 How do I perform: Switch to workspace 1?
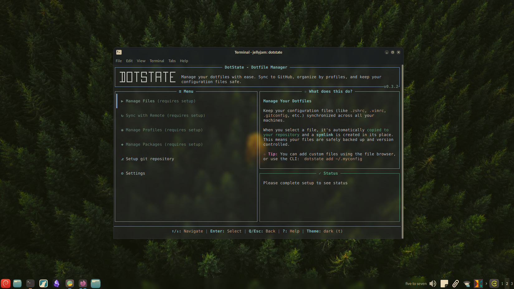tap(502, 283)
